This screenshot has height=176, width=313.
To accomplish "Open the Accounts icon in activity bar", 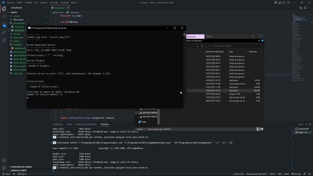I will pyautogui.click(x=4, y=160).
